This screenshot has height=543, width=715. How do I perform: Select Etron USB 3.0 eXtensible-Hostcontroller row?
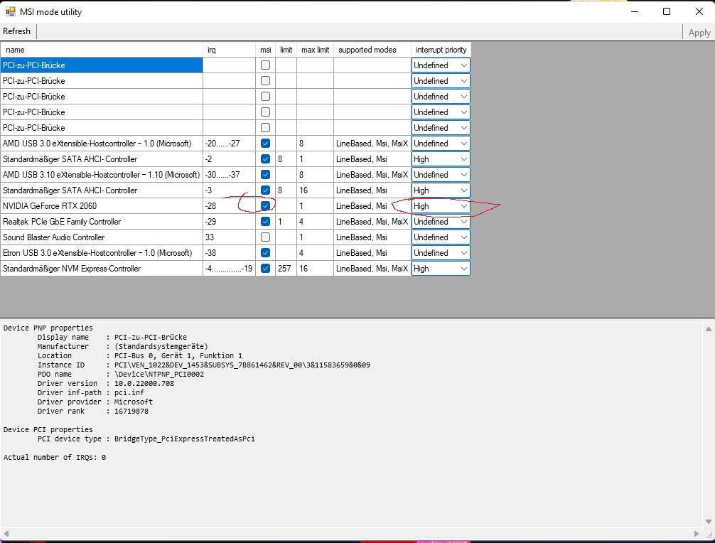(x=102, y=252)
